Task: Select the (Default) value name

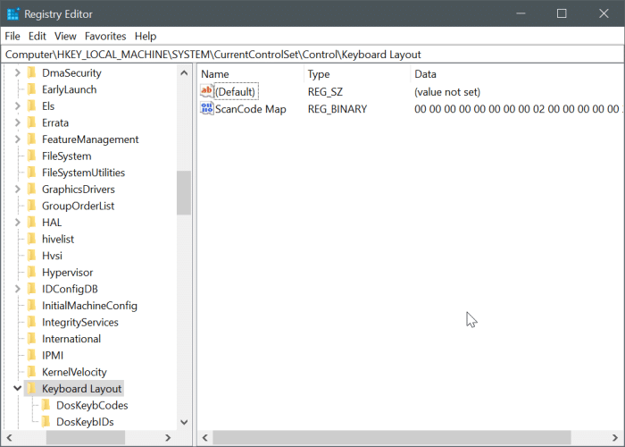Action: 235,92
